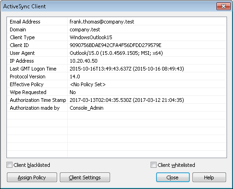233x189 pixels.
Task: Open the Assign Policy dialog
Action: [32, 177]
